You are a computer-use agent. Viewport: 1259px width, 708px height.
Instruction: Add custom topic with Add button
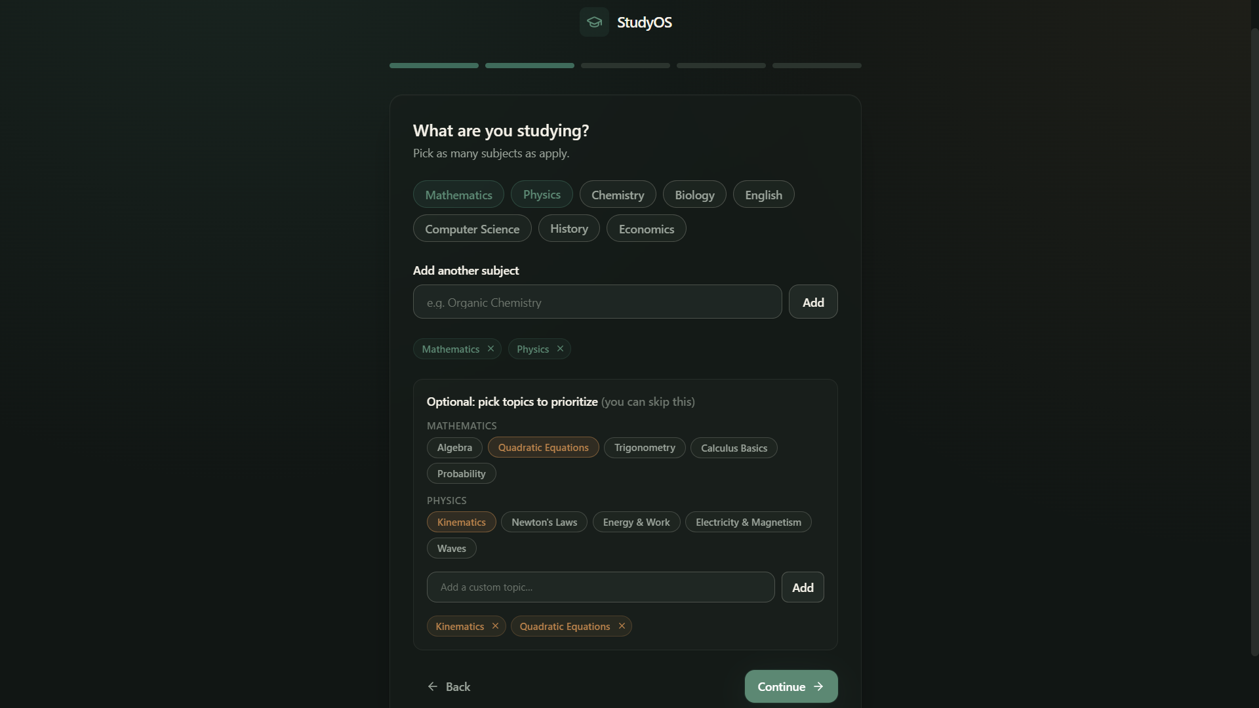point(803,587)
